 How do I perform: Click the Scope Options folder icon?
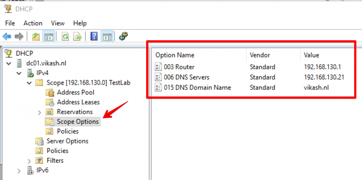click(x=50, y=122)
